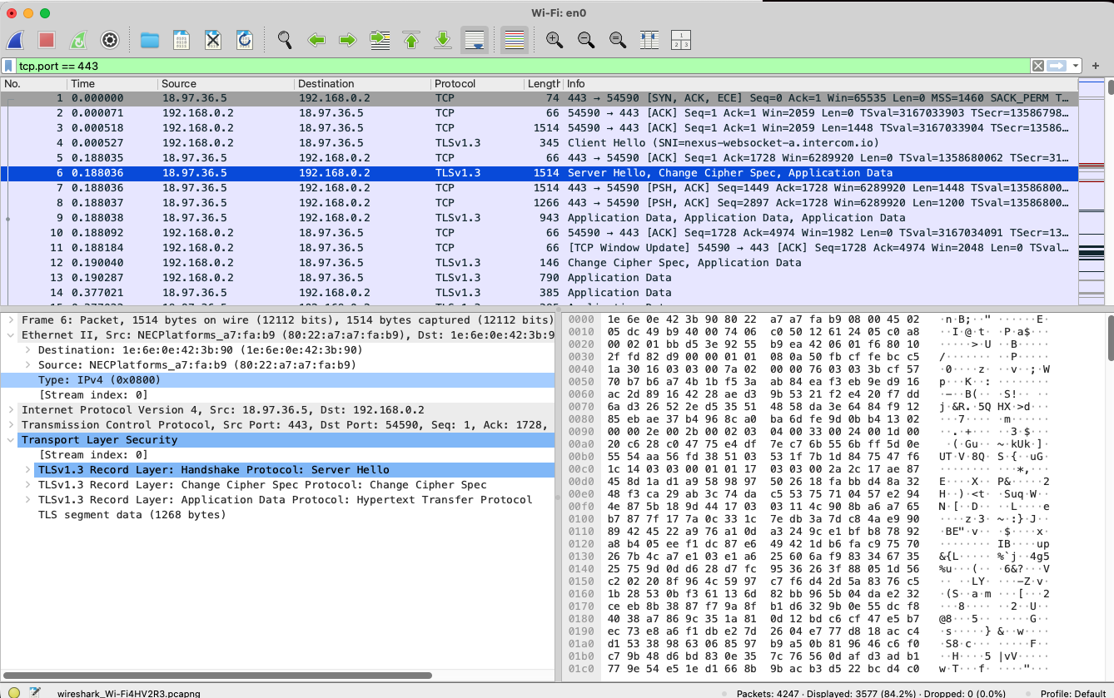Expand Source NECPlatforms_a7:fa:b9 entry
This screenshot has height=698, width=1114.
point(27,365)
